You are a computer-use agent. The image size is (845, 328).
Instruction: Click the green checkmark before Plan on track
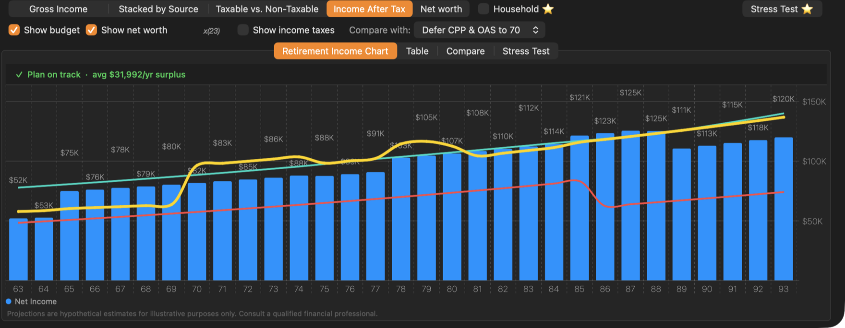19,74
